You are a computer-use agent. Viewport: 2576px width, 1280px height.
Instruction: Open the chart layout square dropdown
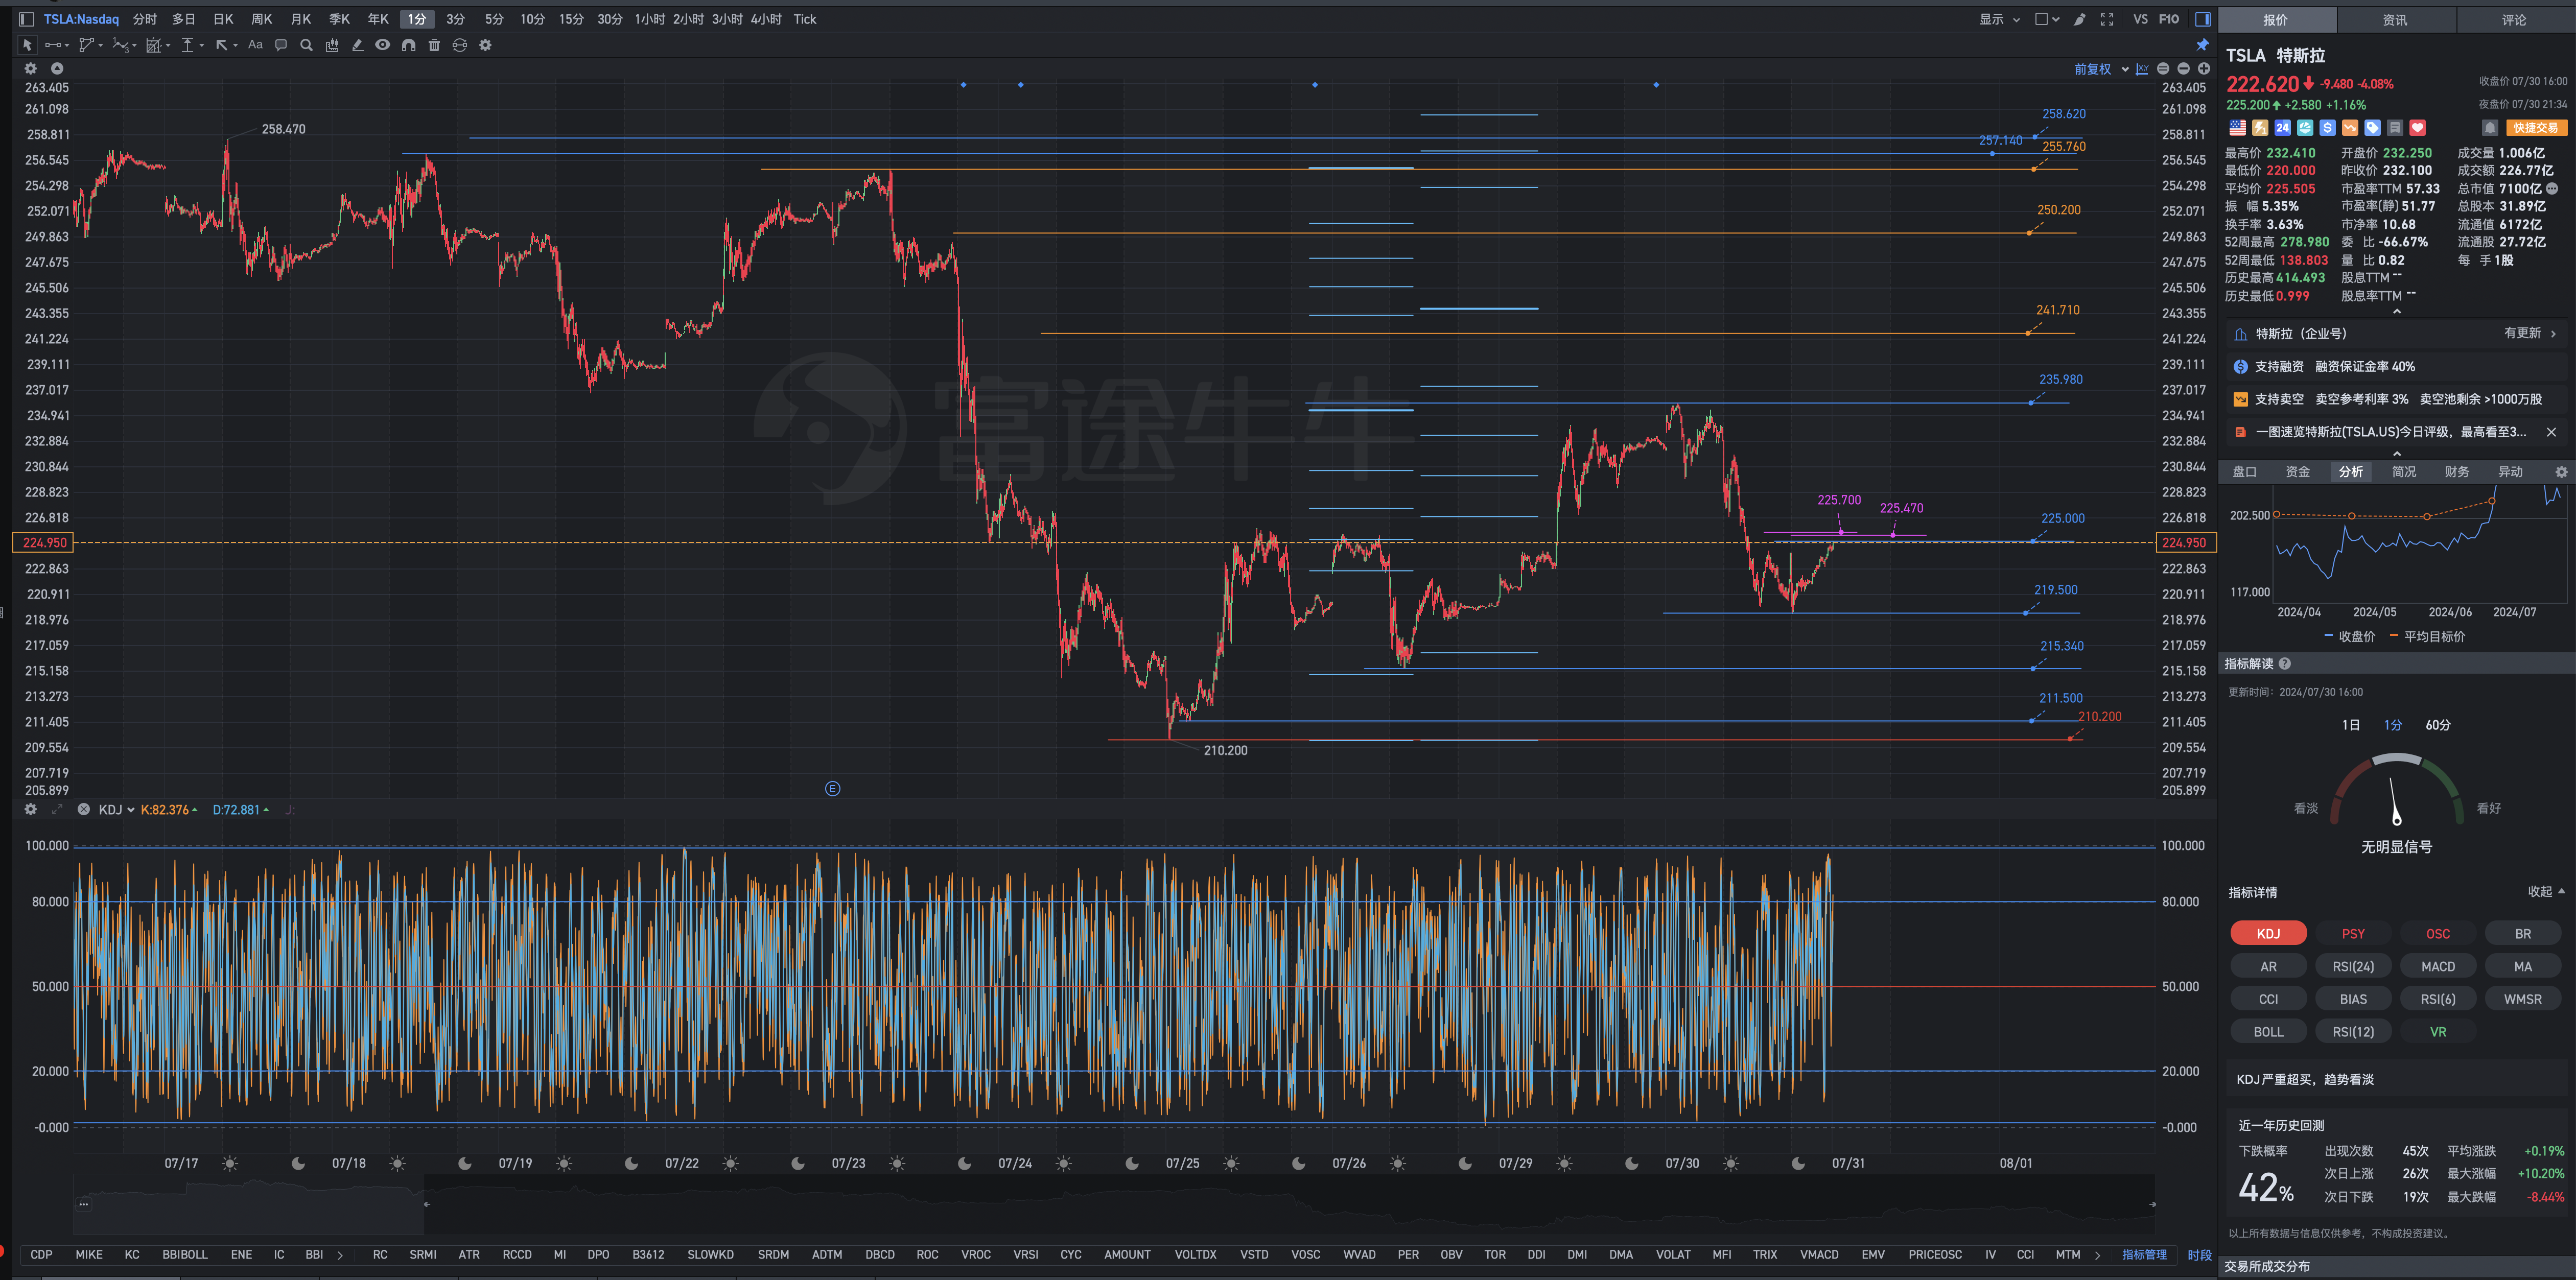point(2047,19)
